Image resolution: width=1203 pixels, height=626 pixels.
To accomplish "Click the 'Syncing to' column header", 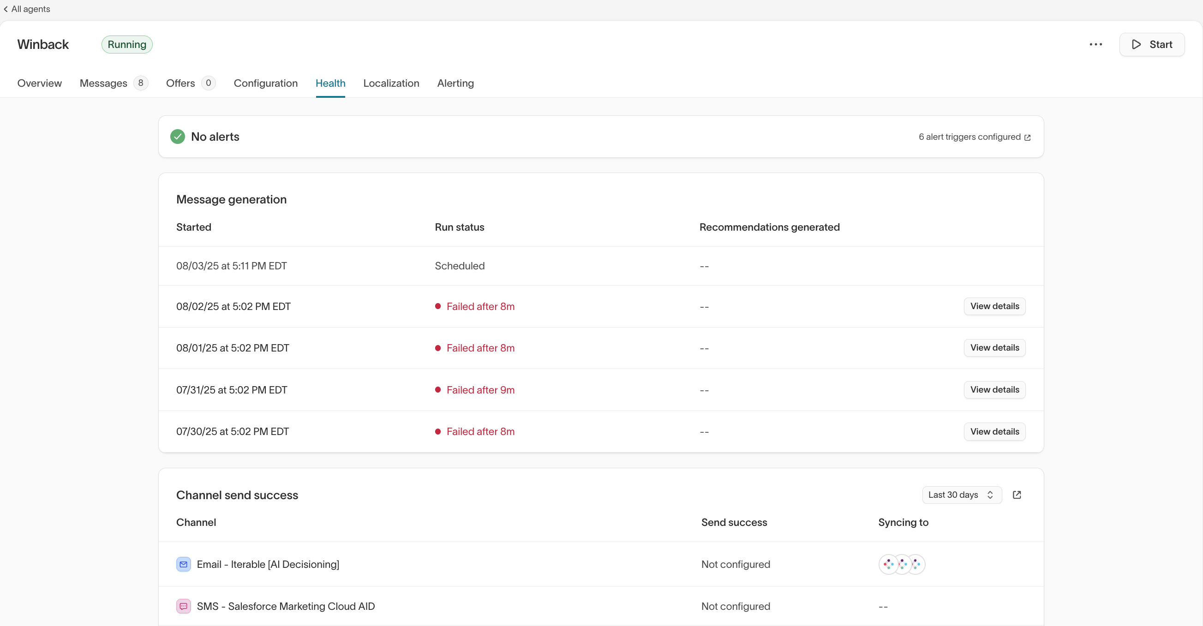I will pyautogui.click(x=903, y=522).
